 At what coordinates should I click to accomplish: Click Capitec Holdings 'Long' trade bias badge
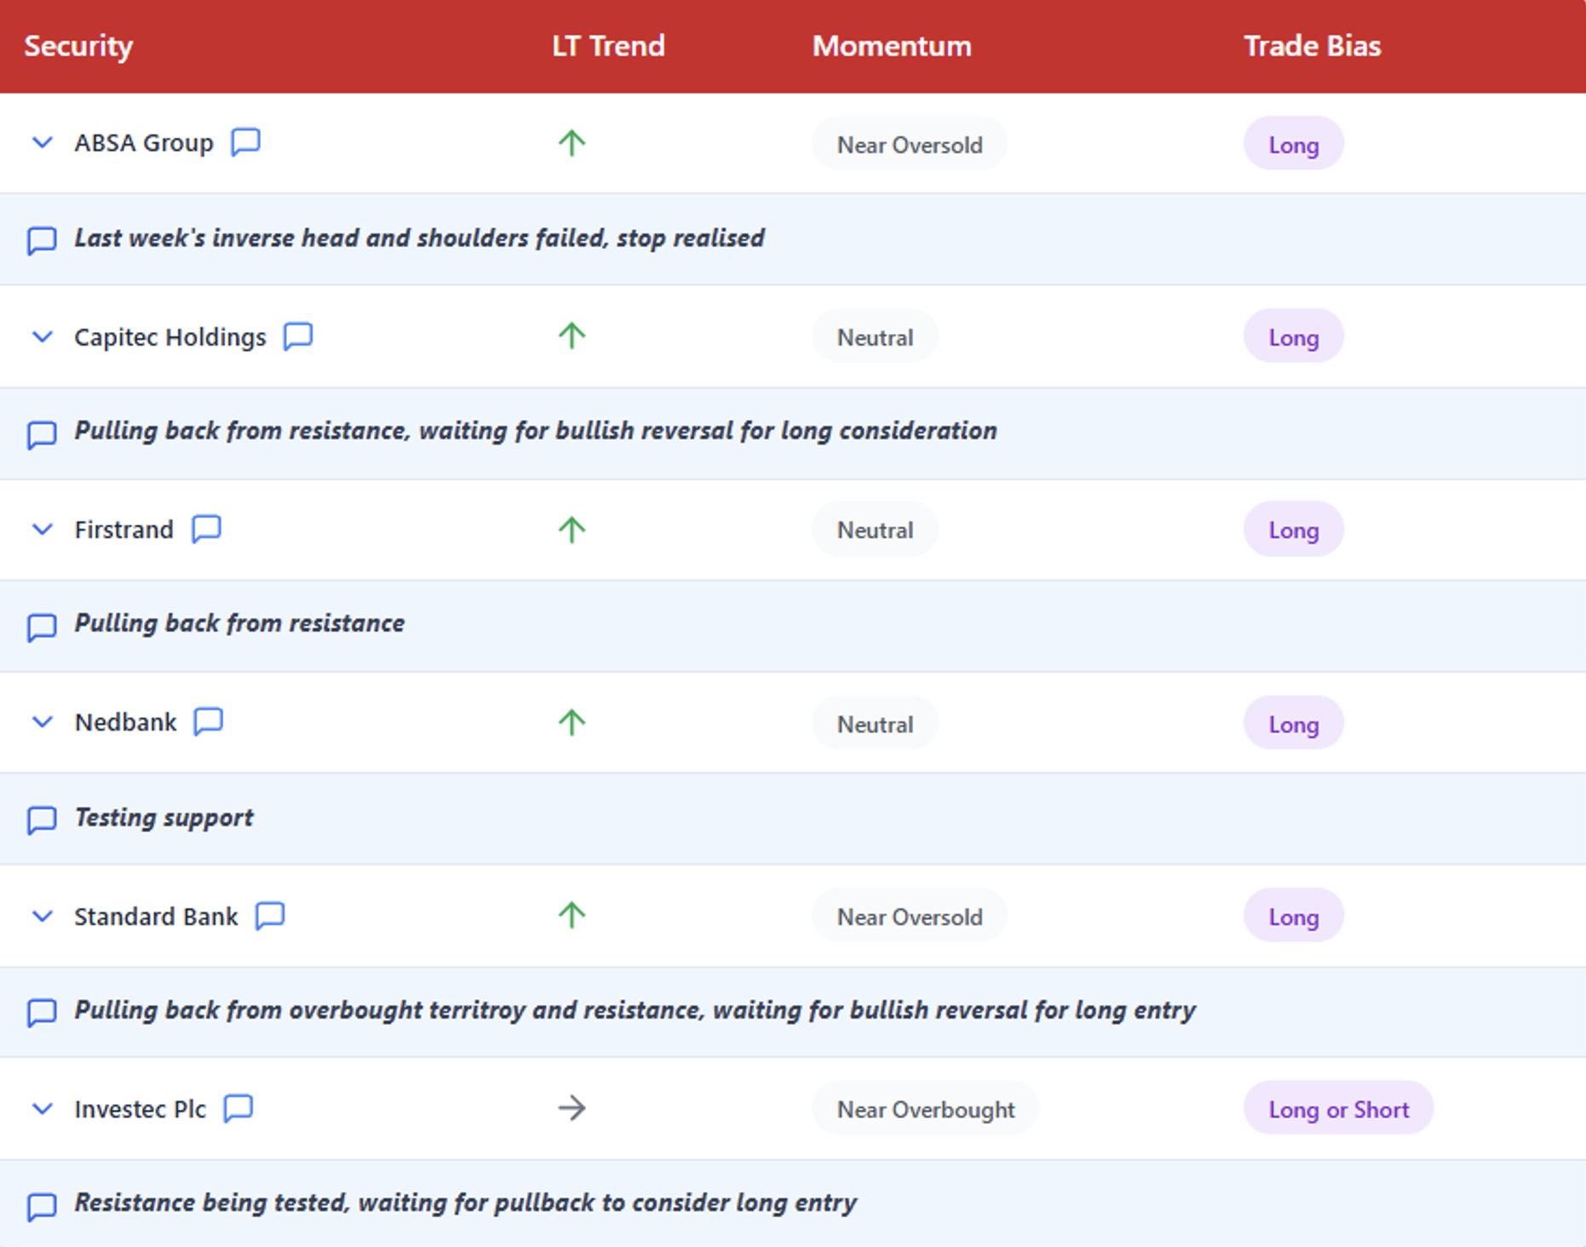tap(1294, 336)
